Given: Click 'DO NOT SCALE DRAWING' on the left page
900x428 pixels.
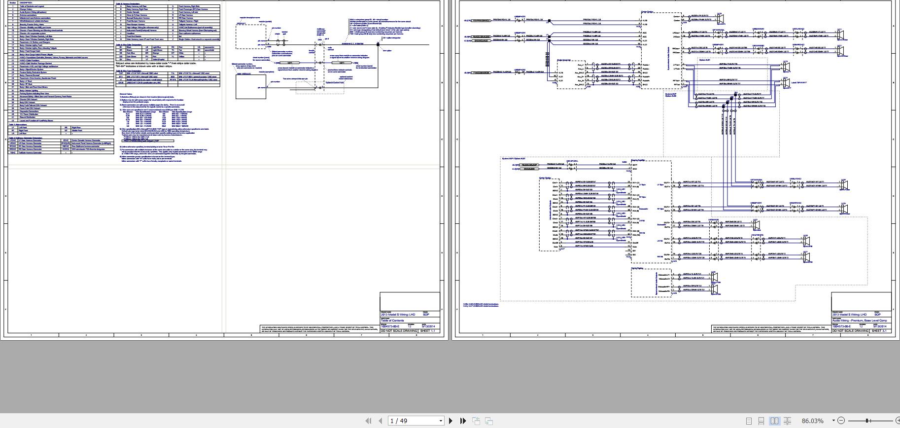Looking at the screenshot, I should click(x=399, y=331).
